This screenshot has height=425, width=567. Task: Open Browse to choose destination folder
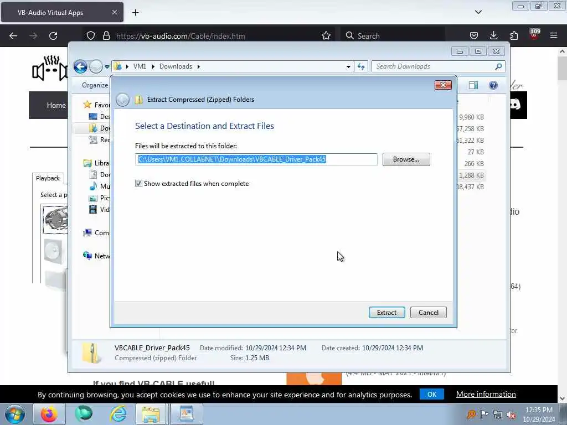(406, 159)
